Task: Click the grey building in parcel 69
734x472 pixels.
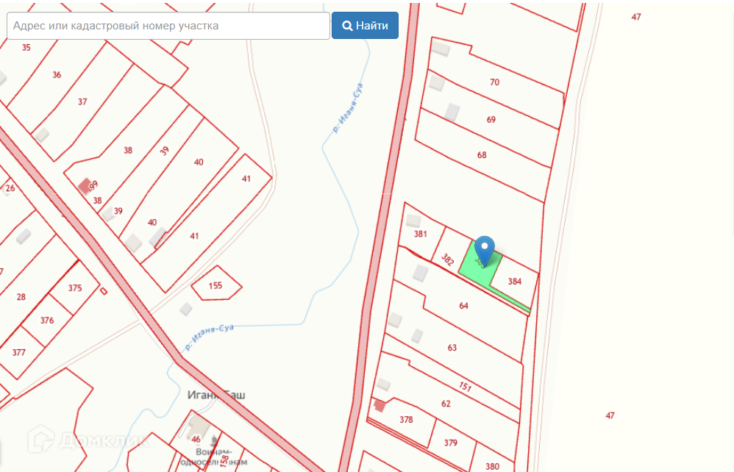Action: coord(452,112)
